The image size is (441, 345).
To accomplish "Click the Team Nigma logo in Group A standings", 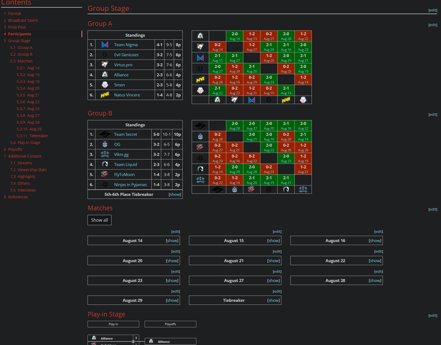I will pyautogui.click(x=105, y=45).
